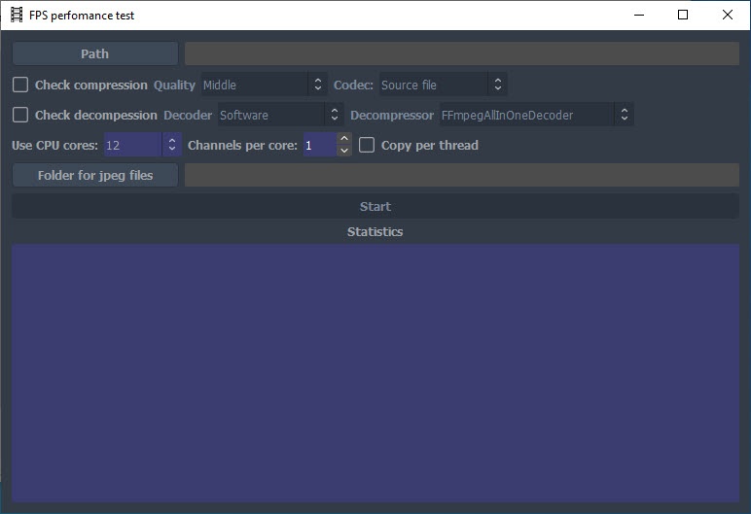This screenshot has width=751, height=514.
Task: Close the FPS perfomance test window
Action: point(728,15)
